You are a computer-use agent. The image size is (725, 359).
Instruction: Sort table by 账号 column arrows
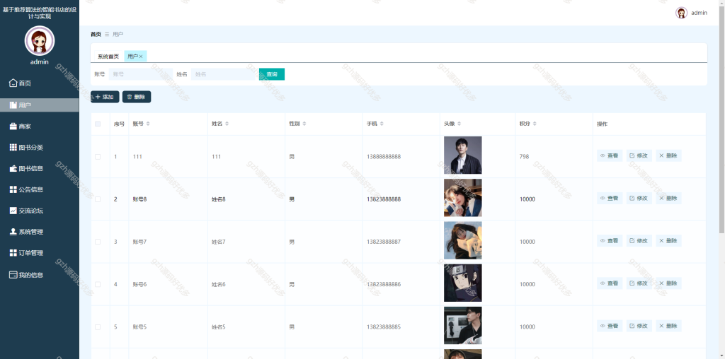(x=149, y=124)
